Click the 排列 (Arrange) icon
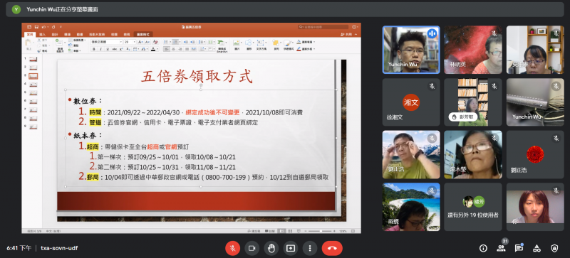The width and height of the screenshot is (570, 258). point(276,45)
